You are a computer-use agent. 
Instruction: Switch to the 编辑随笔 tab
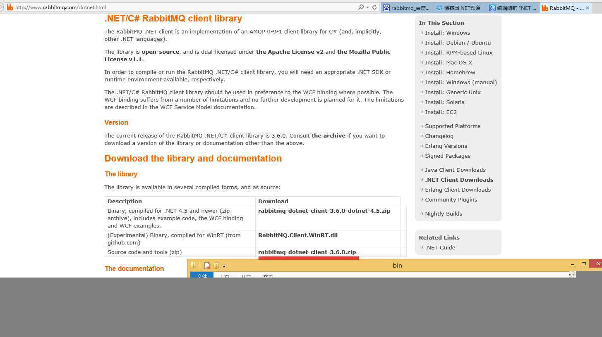[513, 8]
